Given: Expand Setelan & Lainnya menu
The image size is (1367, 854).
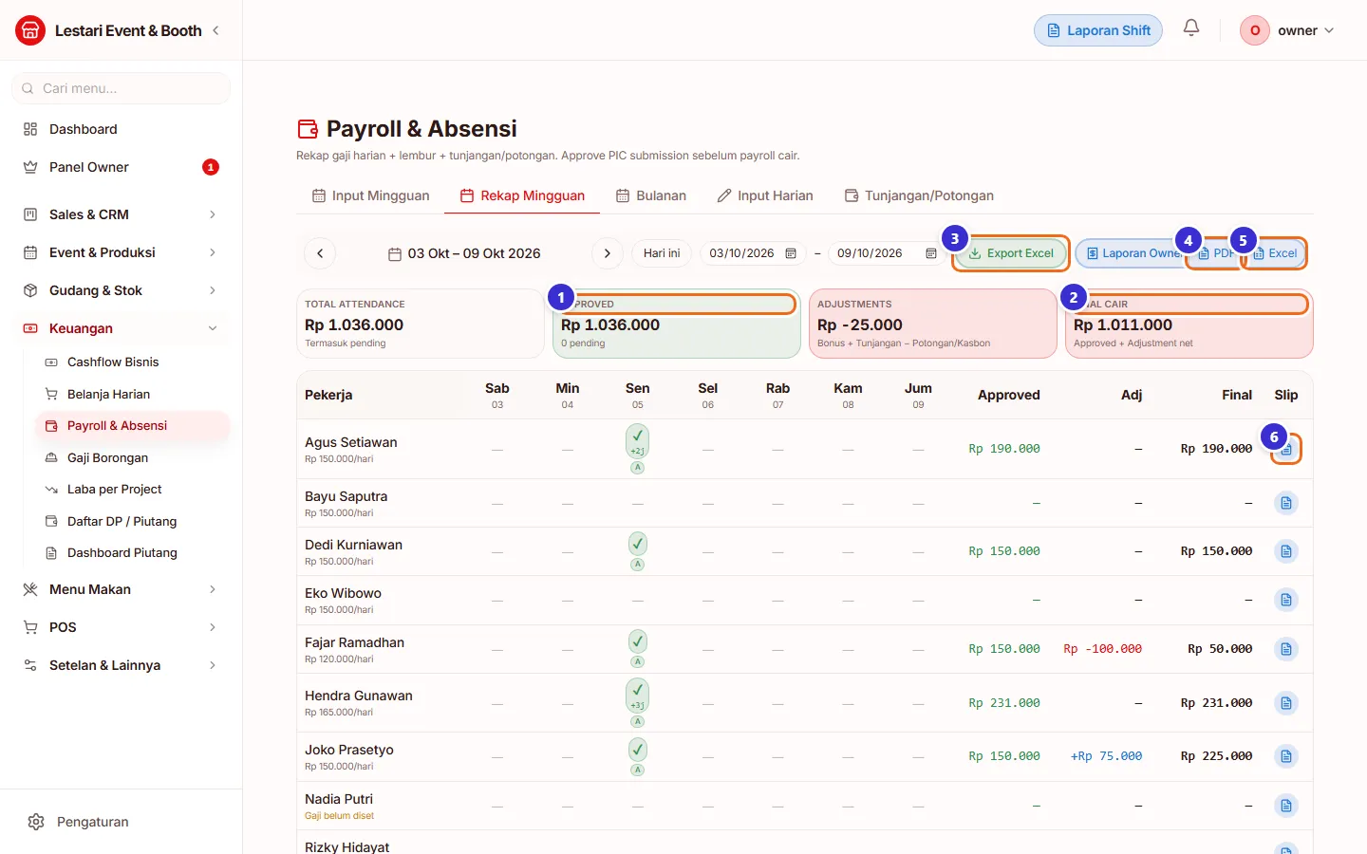Looking at the screenshot, I should point(122,665).
